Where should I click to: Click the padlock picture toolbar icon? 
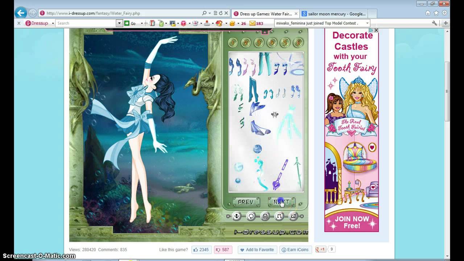click(173, 23)
